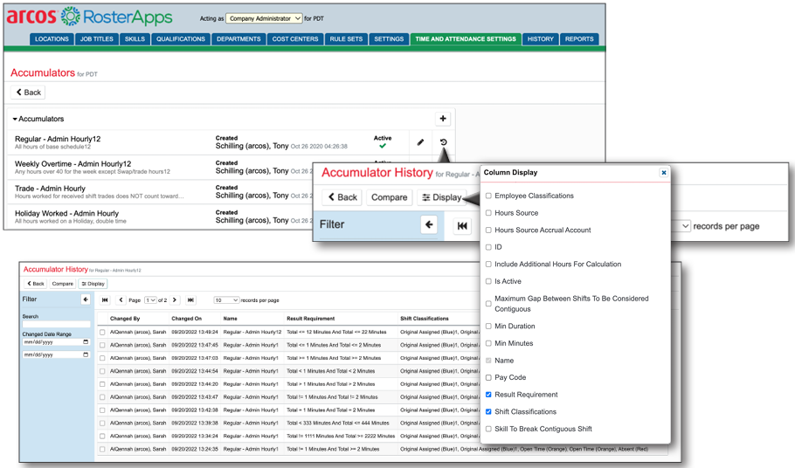
Task: Click Back button under Accumulators heading
Action: click(x=28, y=93)
